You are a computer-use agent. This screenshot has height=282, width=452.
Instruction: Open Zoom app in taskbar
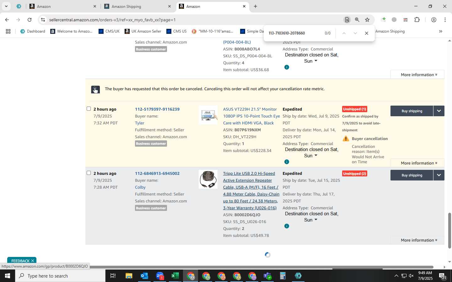[160, 276]
